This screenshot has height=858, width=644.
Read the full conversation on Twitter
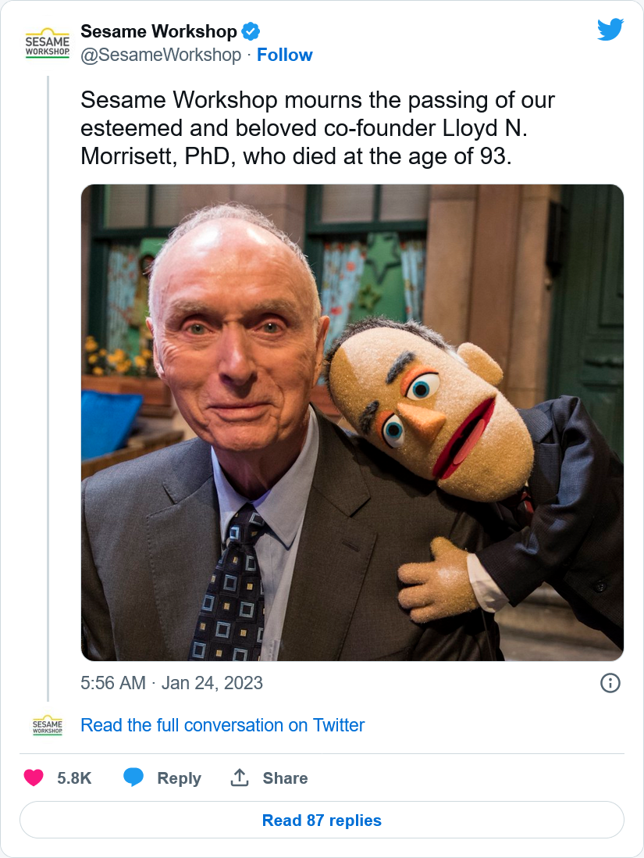click(222, 725)
